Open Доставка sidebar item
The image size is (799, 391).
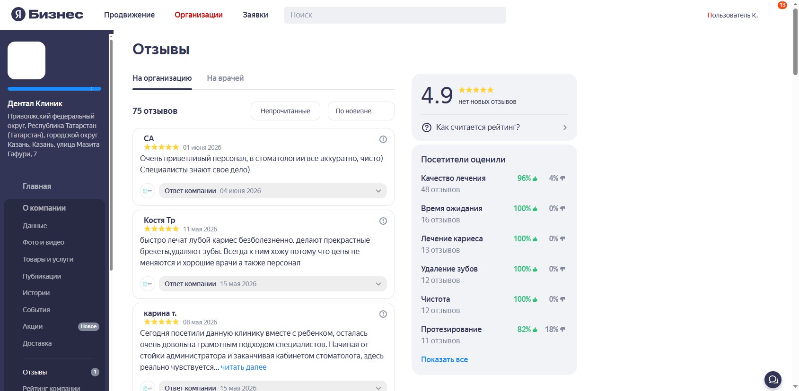click(37, 343)
